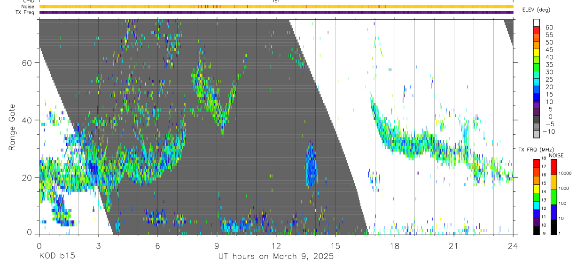Image resolution: width=577 pixels, height=266 pixels.
Task: Click the '9' tick on UT hours axis
Action: click(x=217, y=245)
